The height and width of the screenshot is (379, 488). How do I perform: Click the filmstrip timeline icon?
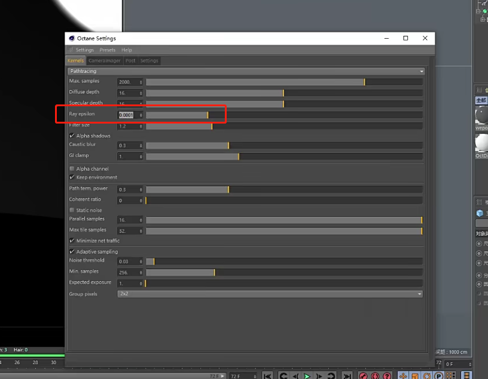point(466,376)
